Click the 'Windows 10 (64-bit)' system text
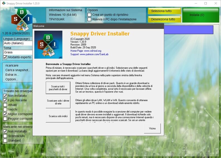Screen dimensions: 221x158 63,15
